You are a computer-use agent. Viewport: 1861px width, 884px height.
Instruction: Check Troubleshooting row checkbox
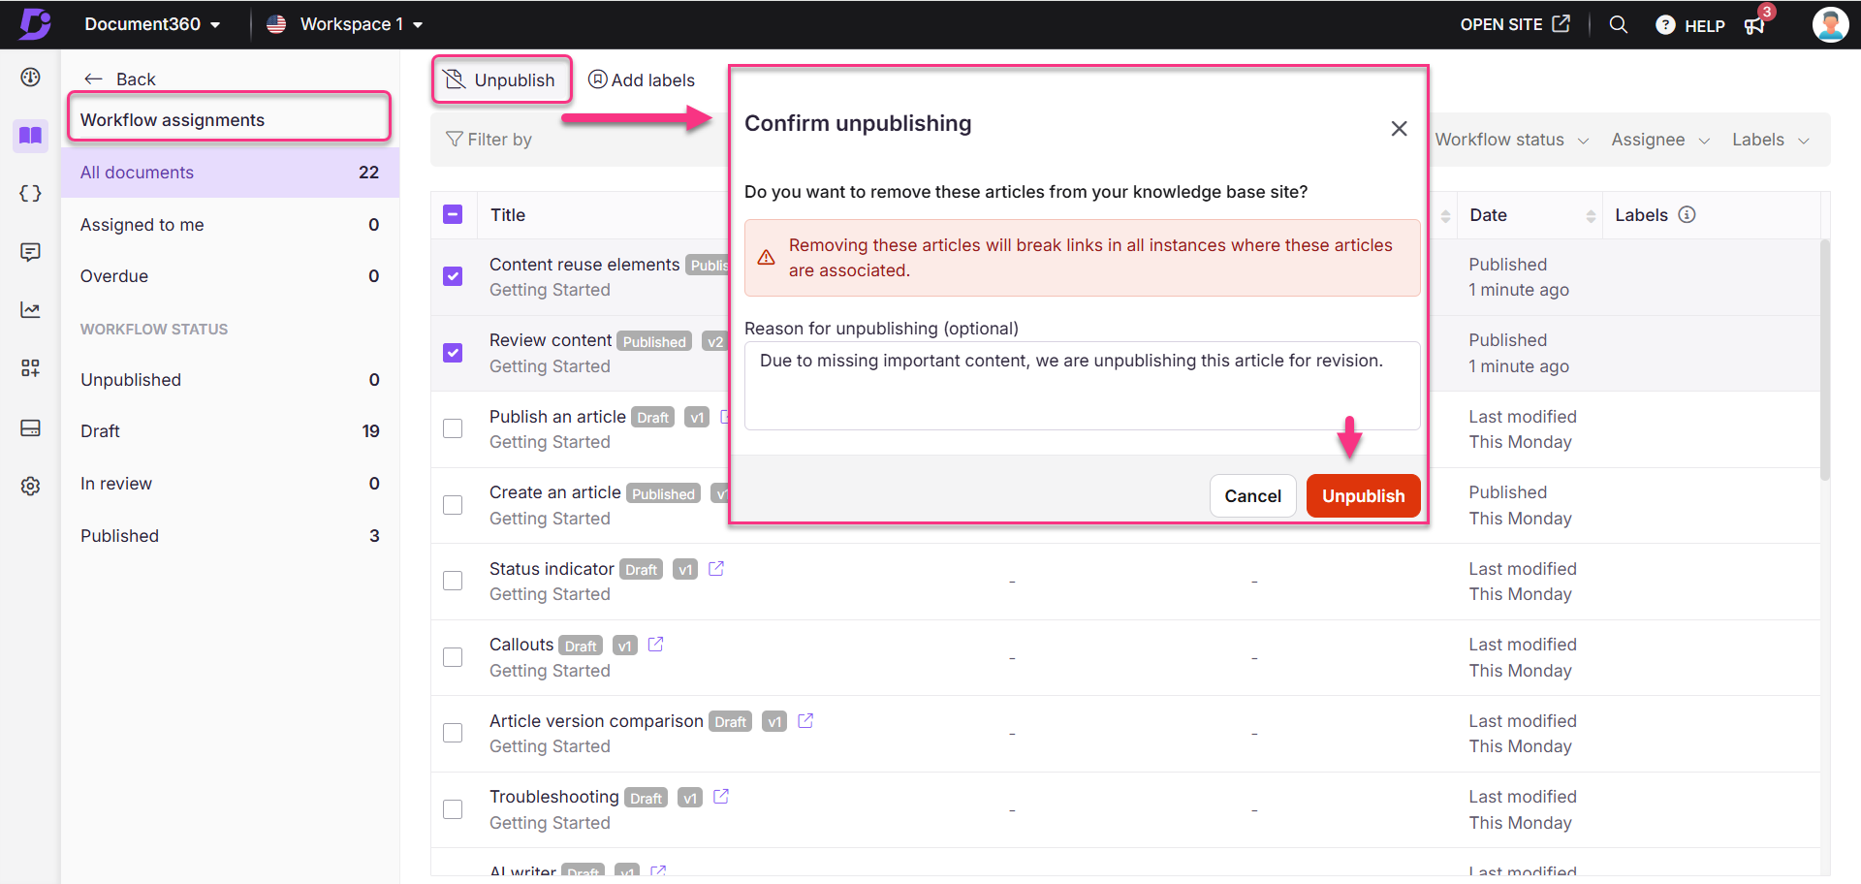[x=453, y=809]
